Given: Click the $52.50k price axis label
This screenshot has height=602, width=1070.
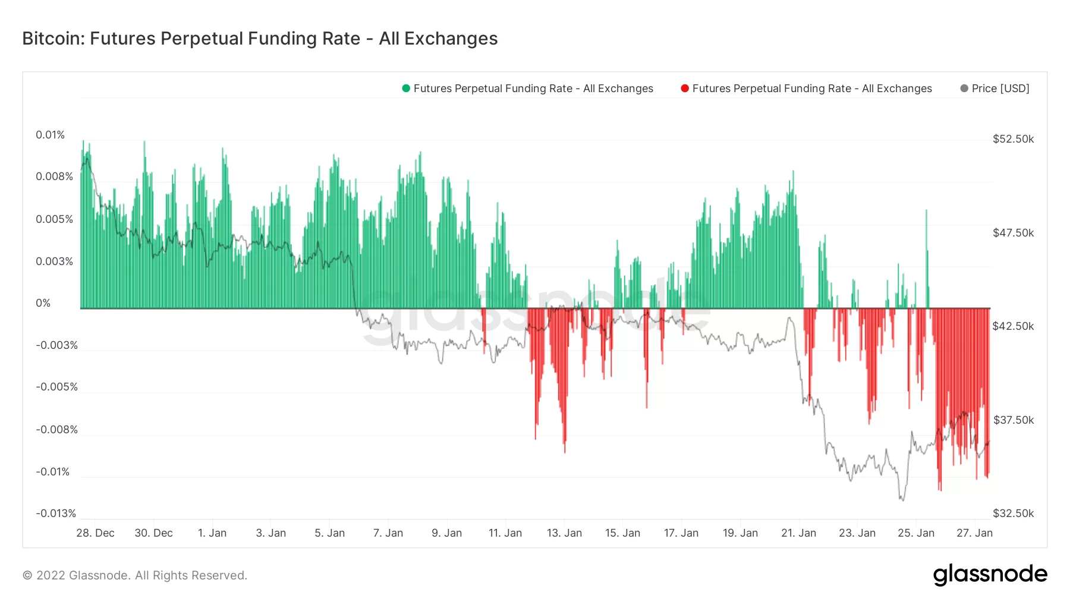Looking at the screenshot, I should pyautogui.click(x=1013, y=139).
